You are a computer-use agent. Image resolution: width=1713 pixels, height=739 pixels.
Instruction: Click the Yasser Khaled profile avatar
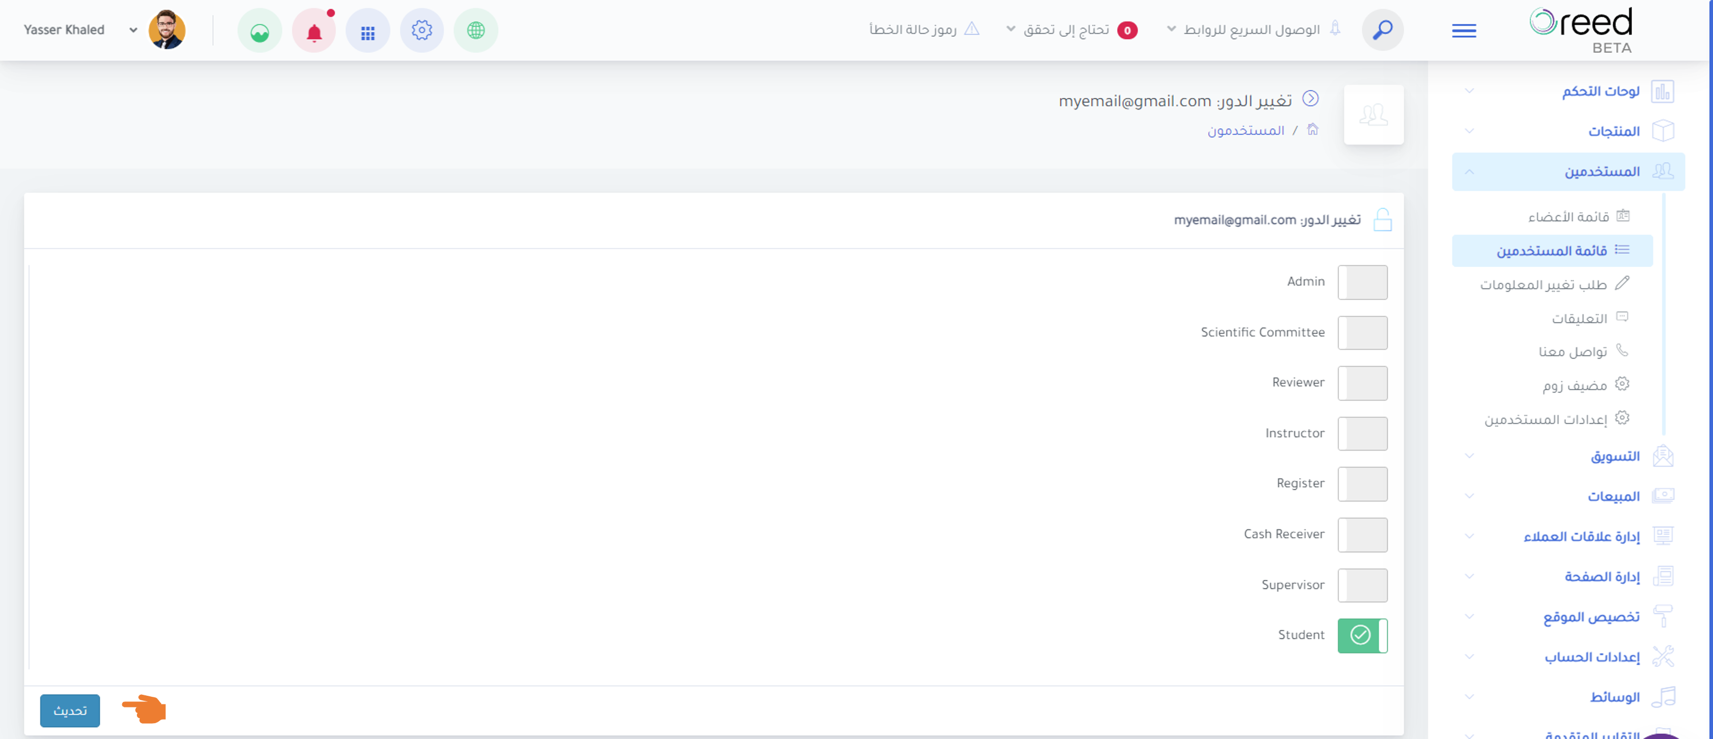tap(167, 30)
